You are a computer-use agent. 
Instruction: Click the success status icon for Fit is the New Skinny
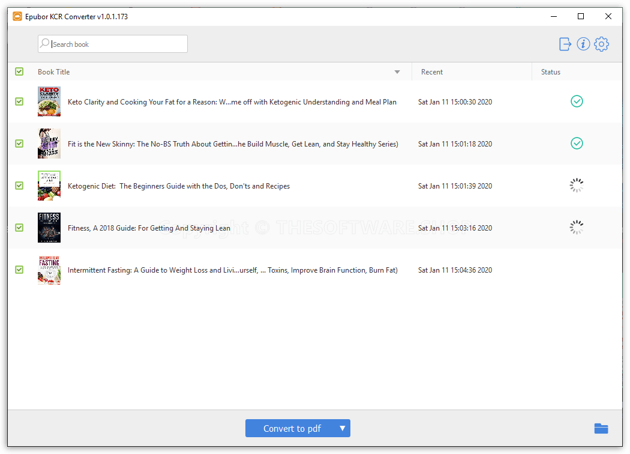pos(577,144)
